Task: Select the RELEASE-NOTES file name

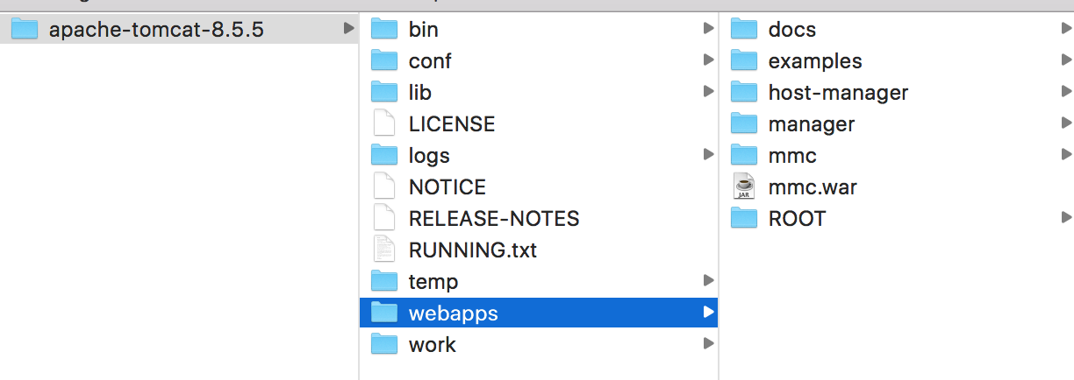Action: [x=494, y=219]
